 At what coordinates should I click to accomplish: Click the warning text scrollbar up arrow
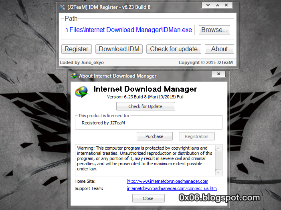point(218,148)
